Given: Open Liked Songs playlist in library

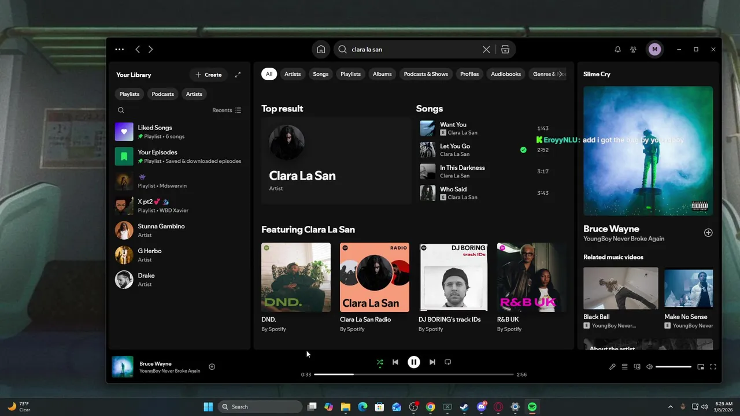Looking at the screenshot, I should tap(179, 132).
